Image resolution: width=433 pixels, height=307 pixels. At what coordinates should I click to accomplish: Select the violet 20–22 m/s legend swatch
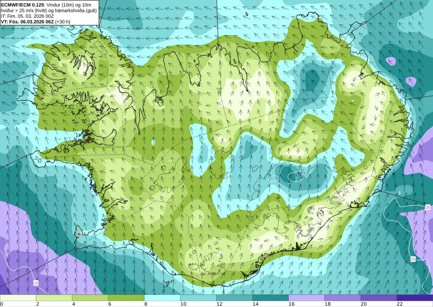point(378,297)
